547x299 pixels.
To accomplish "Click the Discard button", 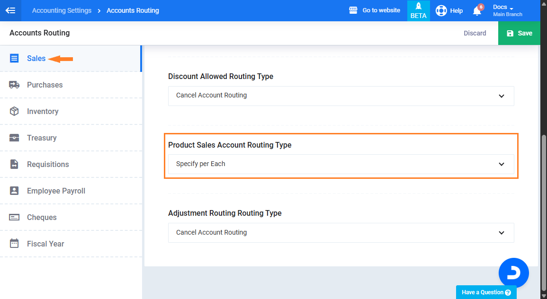I will 475,33.
